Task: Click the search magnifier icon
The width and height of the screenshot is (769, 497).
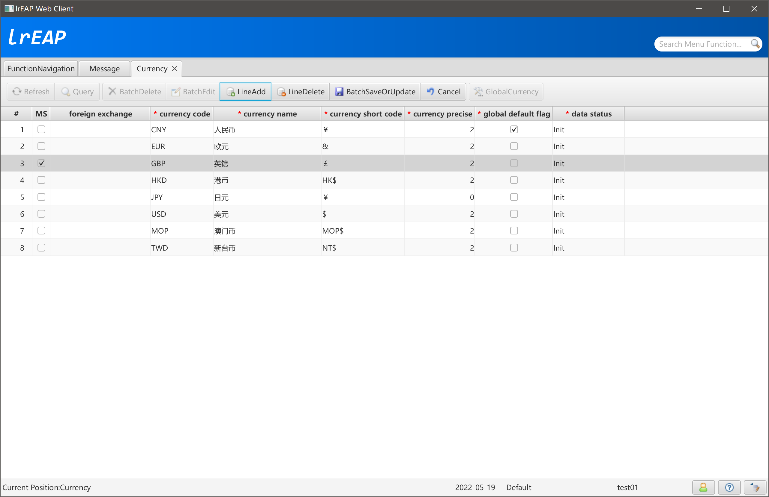Action: coord(755,44)
